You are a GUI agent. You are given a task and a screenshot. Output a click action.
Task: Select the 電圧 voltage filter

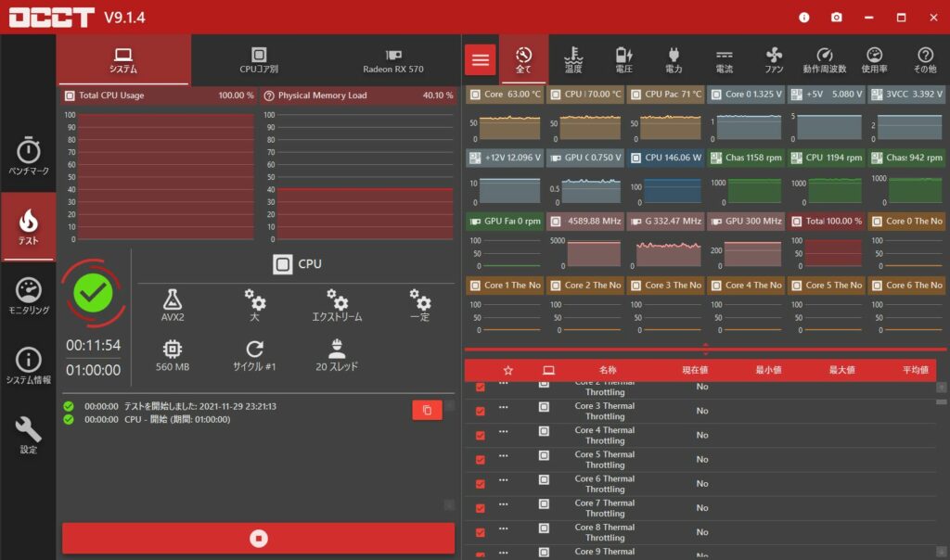(x=623, y=59)
